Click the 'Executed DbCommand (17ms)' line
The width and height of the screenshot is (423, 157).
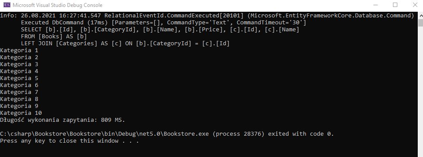point(164,22)
